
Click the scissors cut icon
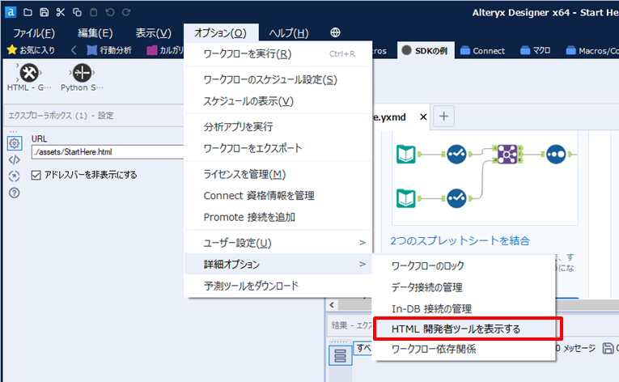tap(61, 12)
